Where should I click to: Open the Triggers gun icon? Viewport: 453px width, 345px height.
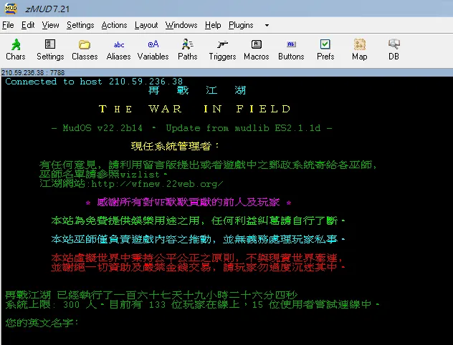(222, 49)
